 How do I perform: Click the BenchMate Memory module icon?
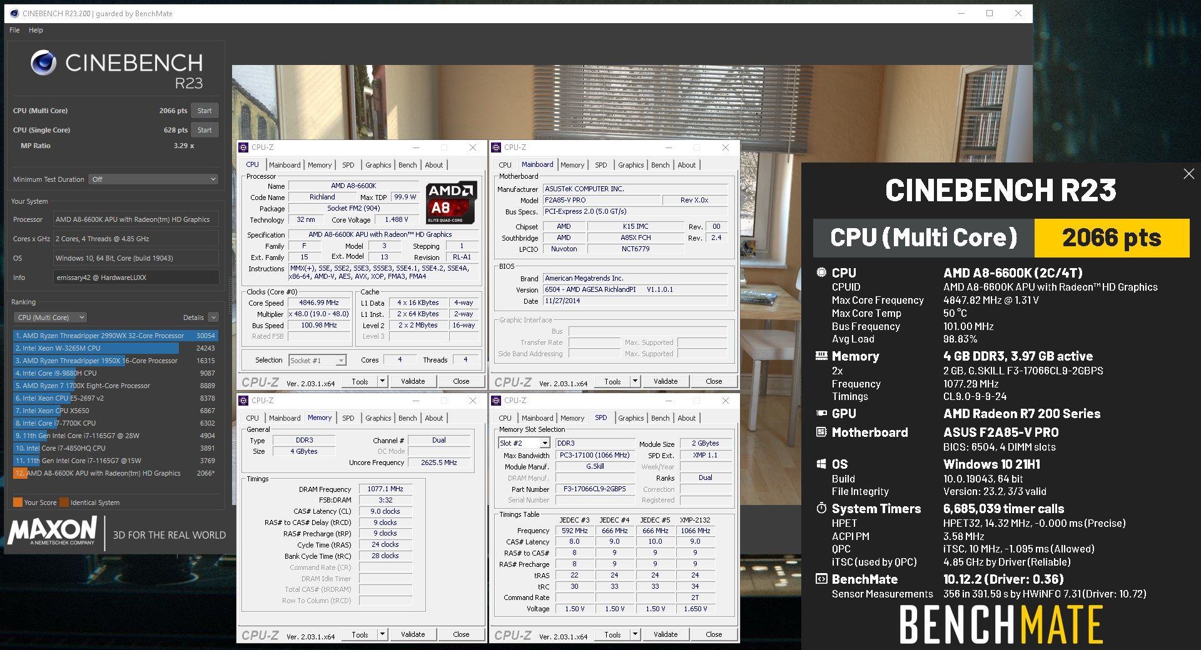821,356
